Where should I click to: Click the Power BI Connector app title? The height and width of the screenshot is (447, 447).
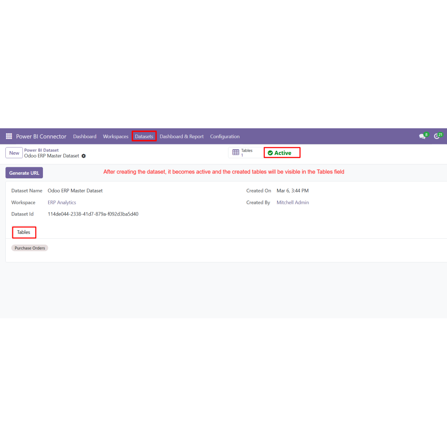pyautogui.click(x=41, y=136)
